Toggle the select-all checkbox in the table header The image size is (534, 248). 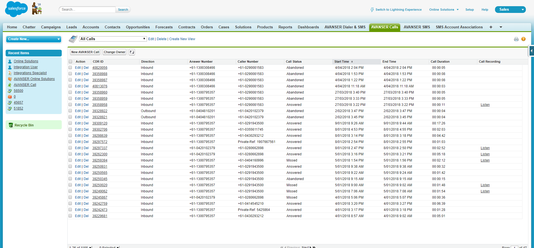pos(70,62)
